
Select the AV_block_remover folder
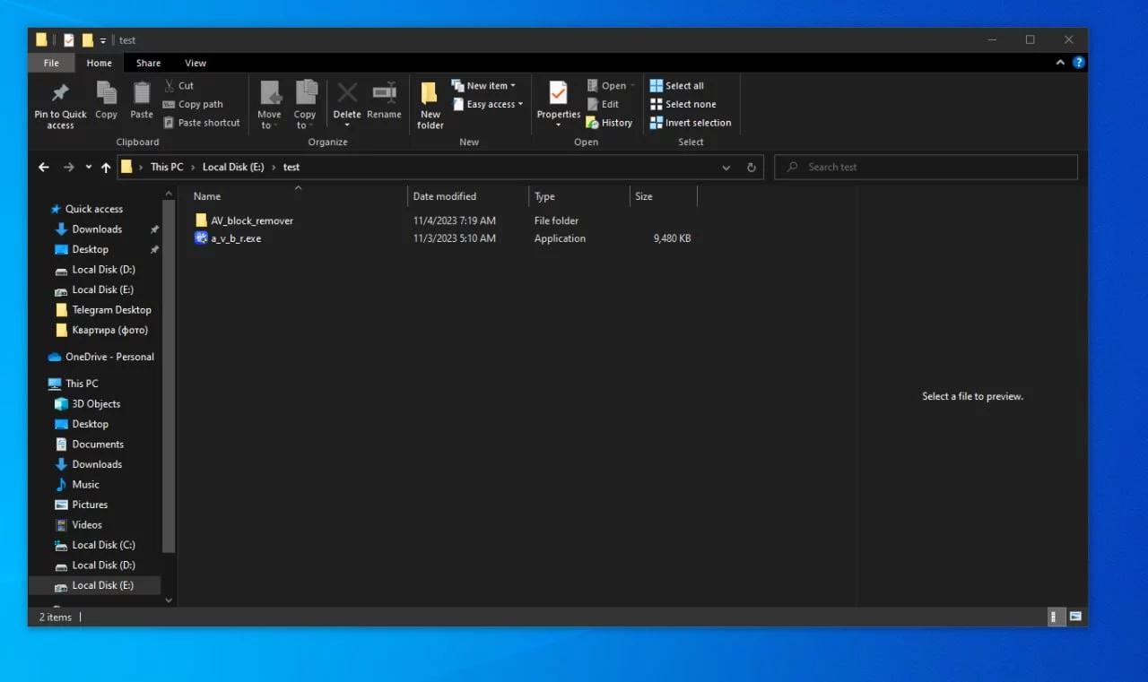[252, 220]
